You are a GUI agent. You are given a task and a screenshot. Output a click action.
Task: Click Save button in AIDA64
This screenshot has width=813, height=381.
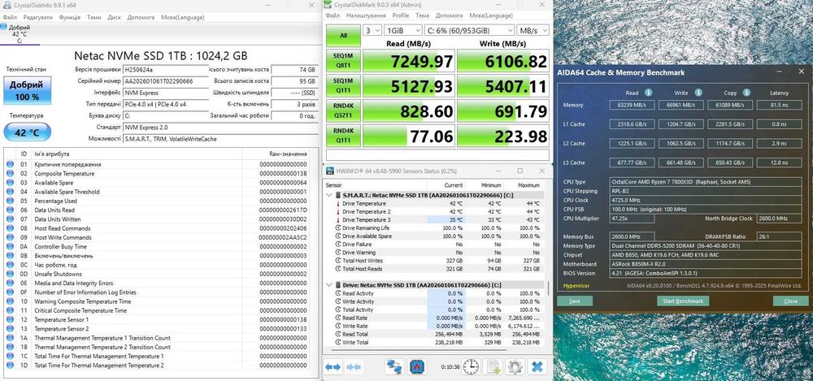click(x=575, y=301)
